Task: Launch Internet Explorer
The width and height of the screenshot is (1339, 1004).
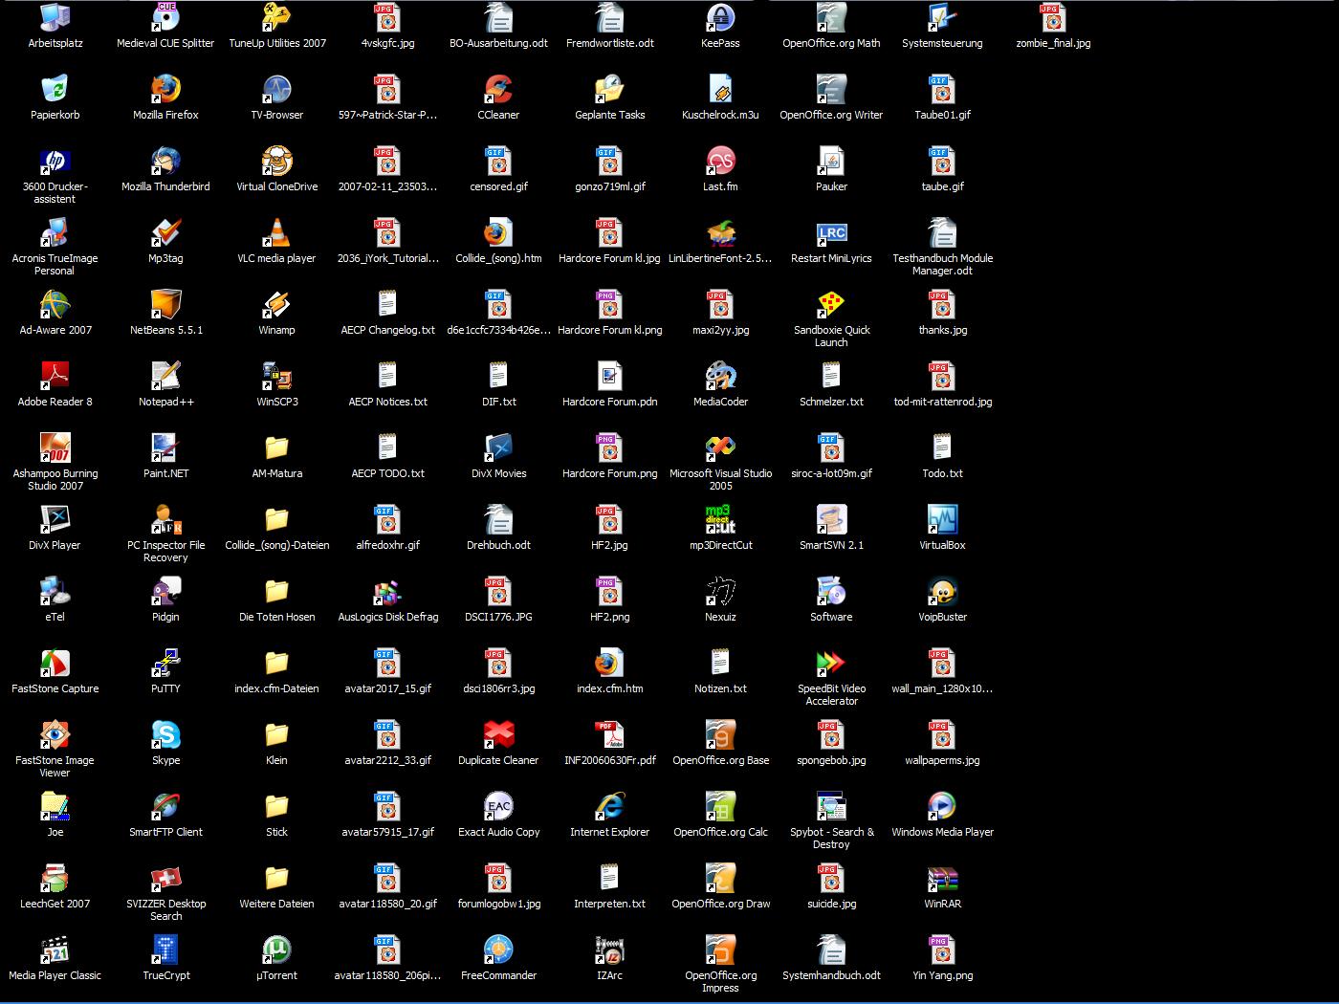Action: [x=610, y=806]
